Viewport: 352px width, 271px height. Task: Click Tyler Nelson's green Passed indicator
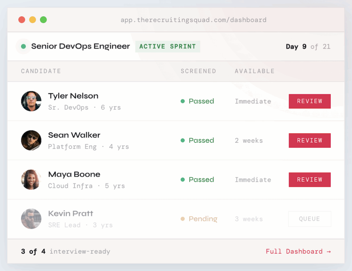click(197, 101)
